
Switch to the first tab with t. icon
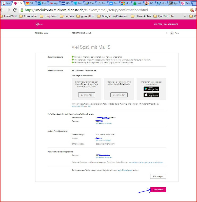[x=6, y=3]
